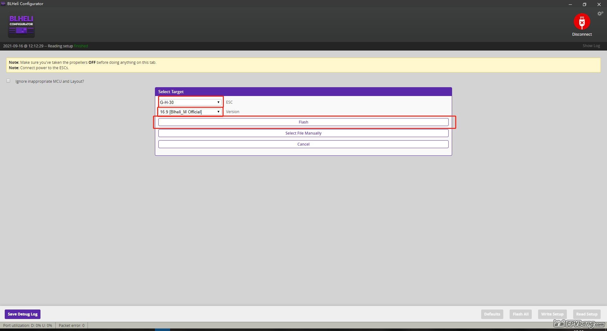Open settings via the gear icon

click(600, 14)
